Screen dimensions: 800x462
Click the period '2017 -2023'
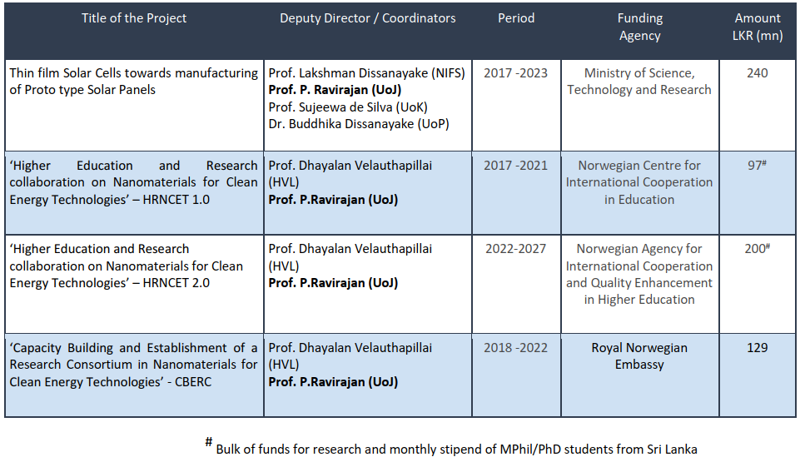(515, 73)
